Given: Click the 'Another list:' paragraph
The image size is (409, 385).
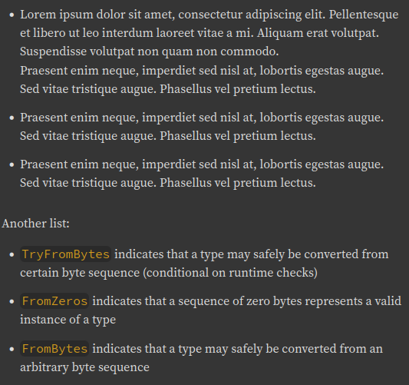Looking at the screenshot, I should 36,224.
